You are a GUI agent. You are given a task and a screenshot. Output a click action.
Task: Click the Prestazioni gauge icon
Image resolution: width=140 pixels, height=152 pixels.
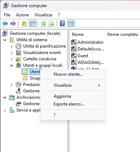(18, 85)
